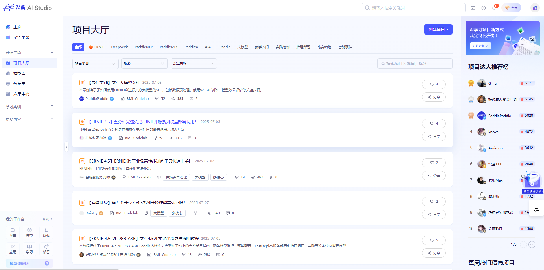Click the 搜索项目关键词 search field
The height and width of the screenshot is (270, 544).
point(415,64)
